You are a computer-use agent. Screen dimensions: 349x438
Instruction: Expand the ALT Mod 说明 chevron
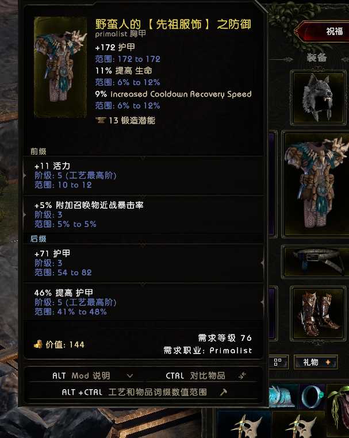pos(129,376)
